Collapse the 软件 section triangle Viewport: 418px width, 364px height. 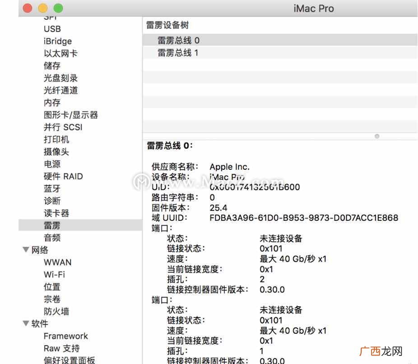[26, 323]
